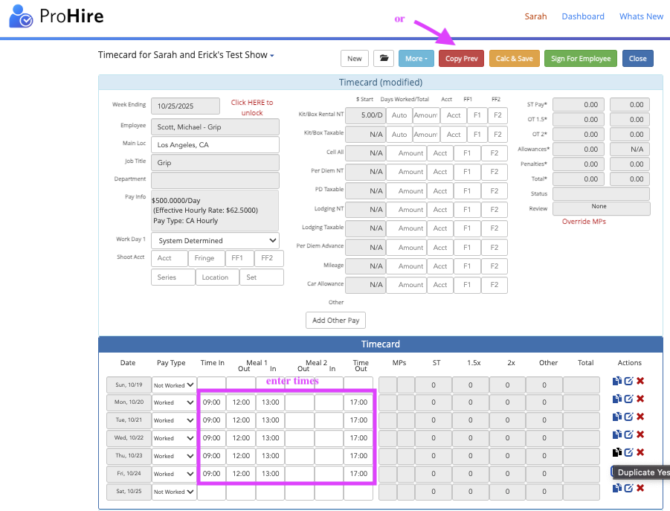The width and height of the screenshot is (670, 511).
Task: Open the More dropdown button
Action: (416, 59)
